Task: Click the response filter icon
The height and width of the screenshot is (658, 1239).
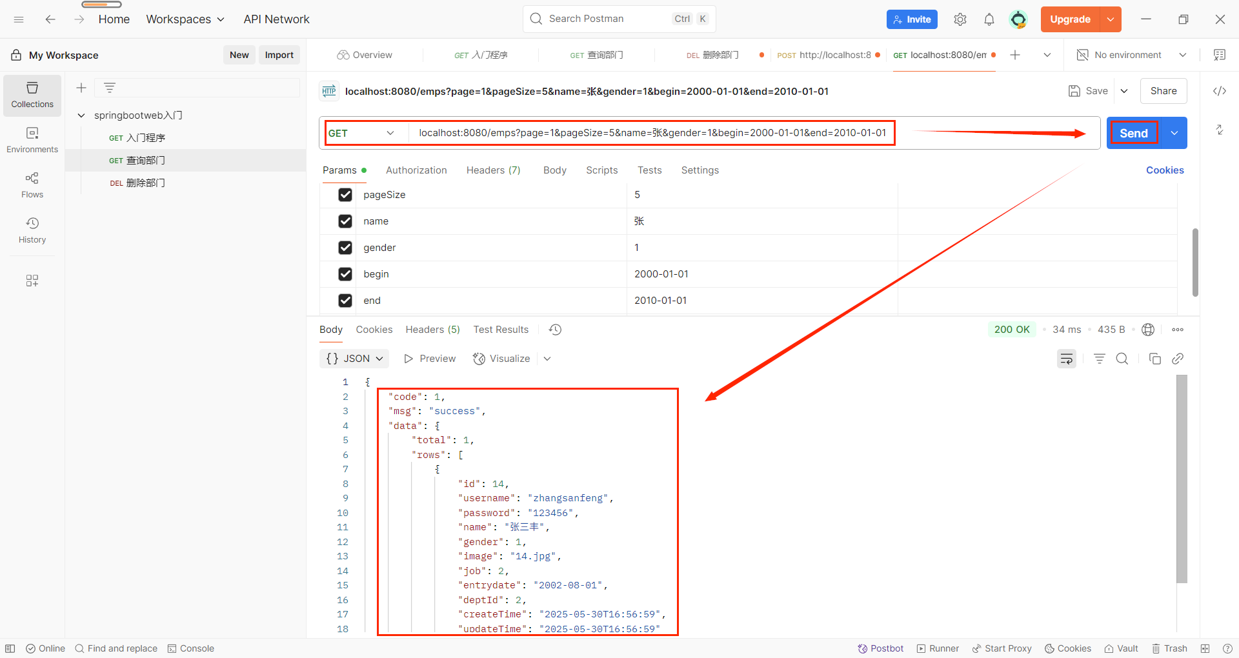Action: click(x=1100, y=359)
